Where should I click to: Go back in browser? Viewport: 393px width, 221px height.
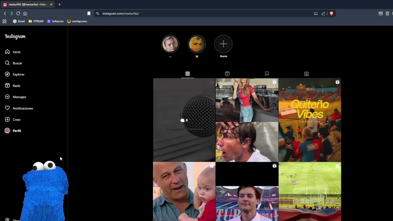point(5,14)
